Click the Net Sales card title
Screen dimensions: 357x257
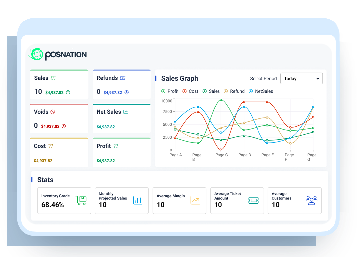[109, 112]
